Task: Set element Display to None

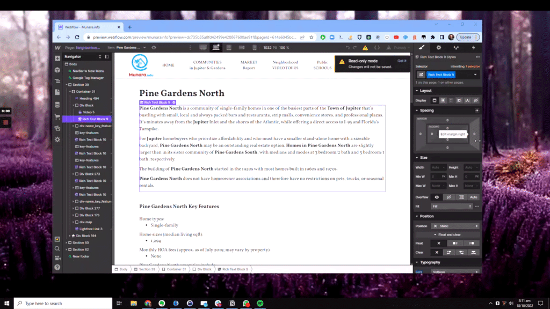Action: (x=476, y=101)
